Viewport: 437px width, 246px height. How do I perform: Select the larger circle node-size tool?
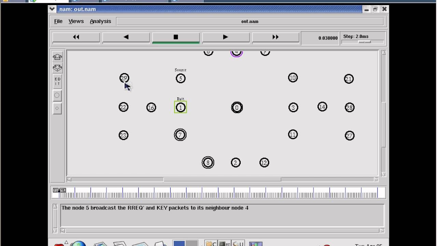(57, 95)
